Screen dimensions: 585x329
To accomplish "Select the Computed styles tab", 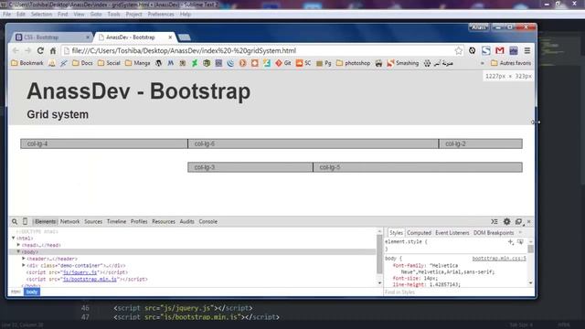I will pyautogui.click(x=419, y=233).
